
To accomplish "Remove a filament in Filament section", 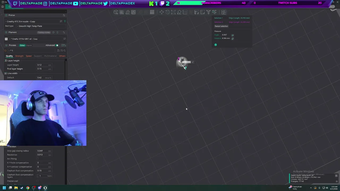I will [x=58, y=32].
